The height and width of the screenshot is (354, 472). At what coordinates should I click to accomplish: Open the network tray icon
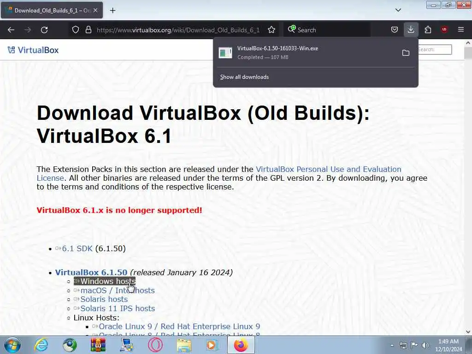(x=403, y=345)
